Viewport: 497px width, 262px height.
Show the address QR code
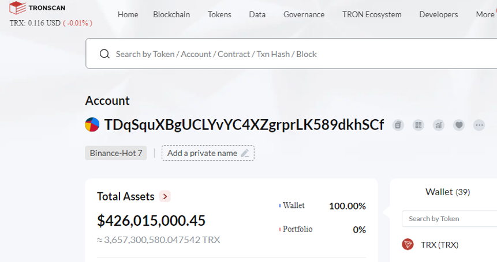pos(418,125)
